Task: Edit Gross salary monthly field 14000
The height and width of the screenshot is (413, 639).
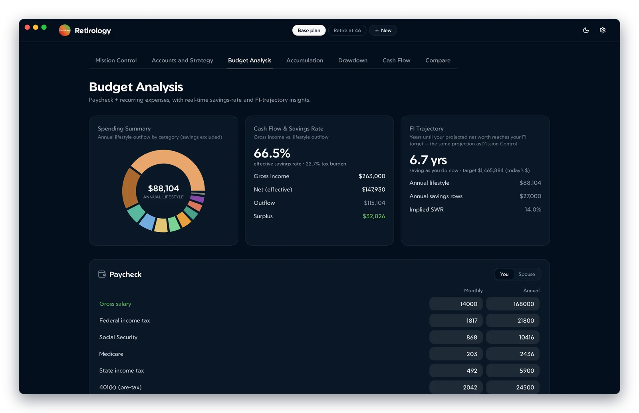Action: 456,304
